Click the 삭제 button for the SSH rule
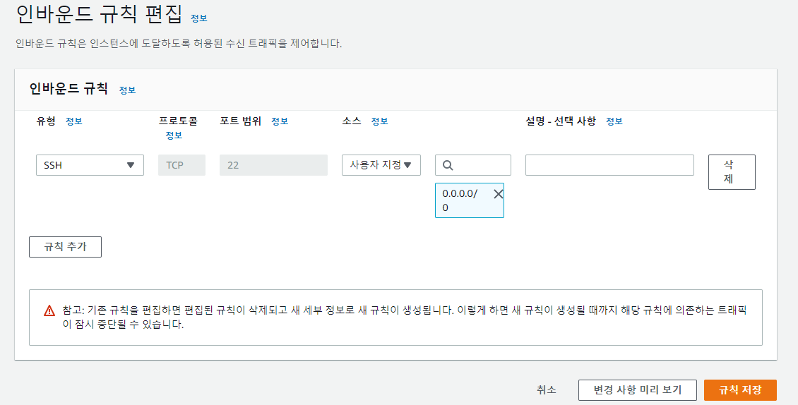The image size is (798, 405). tap(732, 172)
